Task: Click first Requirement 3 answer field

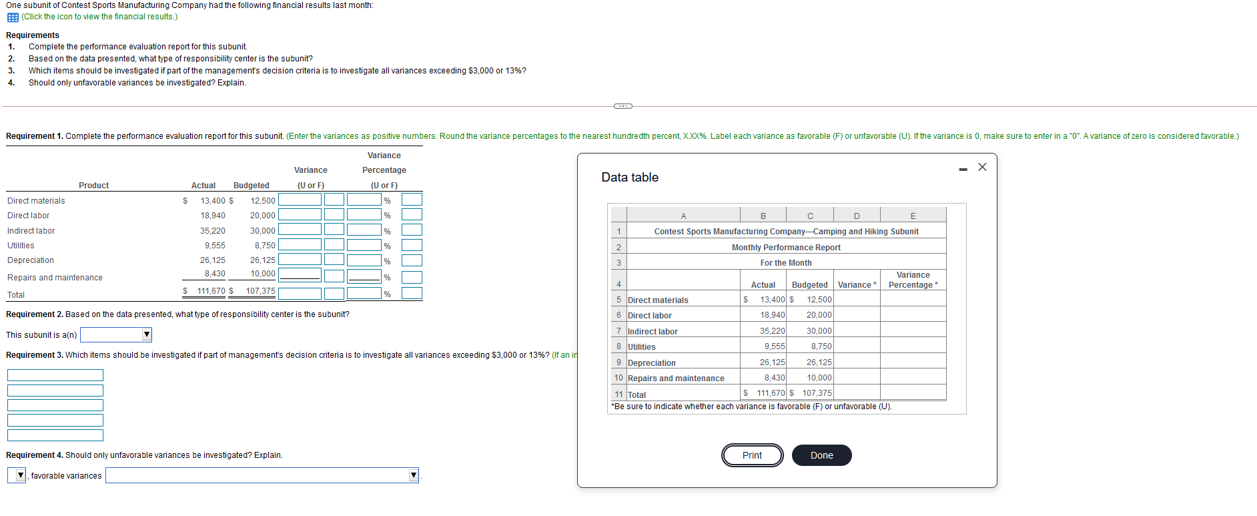Action: click(x=55, y=375)
